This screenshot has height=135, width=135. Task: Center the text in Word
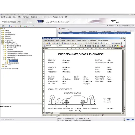click(91, 46)
